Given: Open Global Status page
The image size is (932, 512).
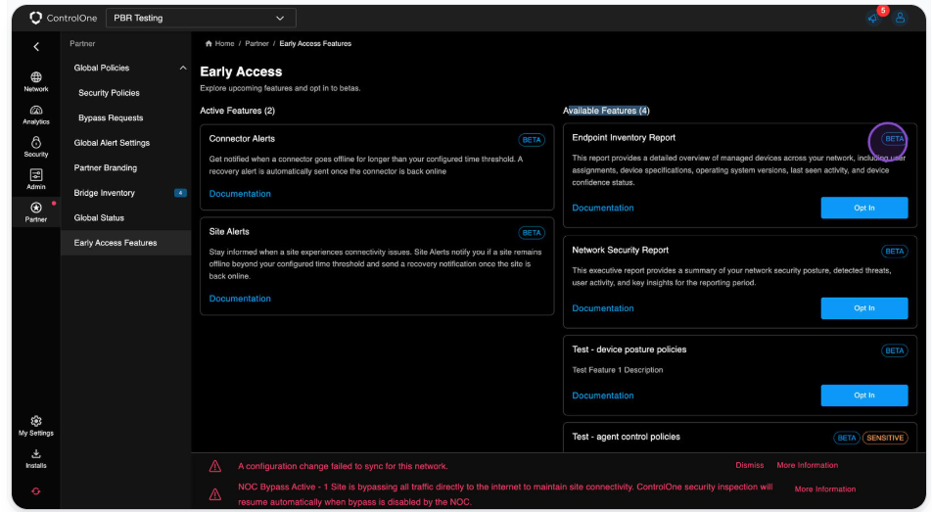Looking at the screenshot, I should pos(99,217).
